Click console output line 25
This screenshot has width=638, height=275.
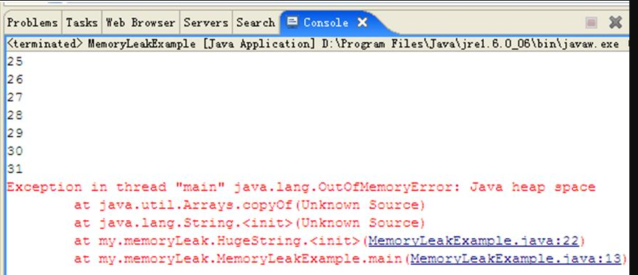(x=15, y=62)
